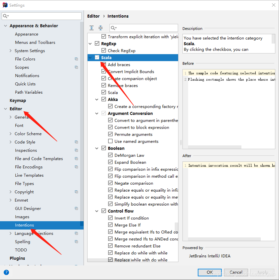The width and height of the screenshot is (279, 280).
Task: Click the project-level icon beside Copyright
Action: 77,192
